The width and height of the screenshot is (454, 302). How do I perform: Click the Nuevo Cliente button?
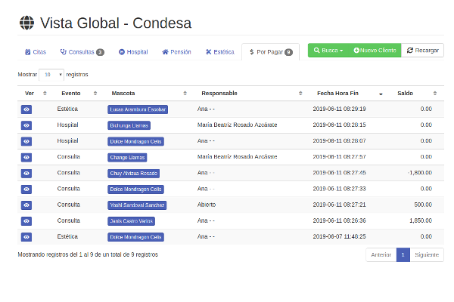pos(375,51)
